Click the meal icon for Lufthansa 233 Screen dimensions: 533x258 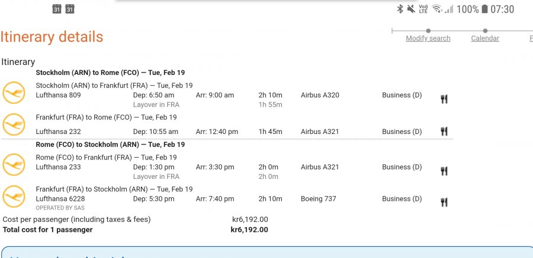point(444,171)
